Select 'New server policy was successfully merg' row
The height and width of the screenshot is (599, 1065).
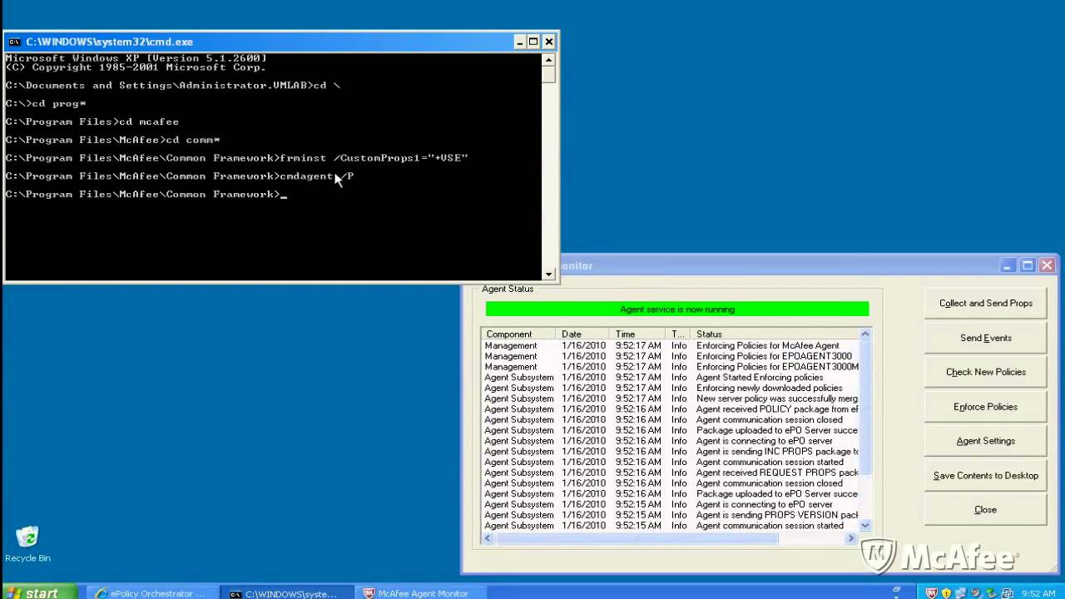point(671,399)
